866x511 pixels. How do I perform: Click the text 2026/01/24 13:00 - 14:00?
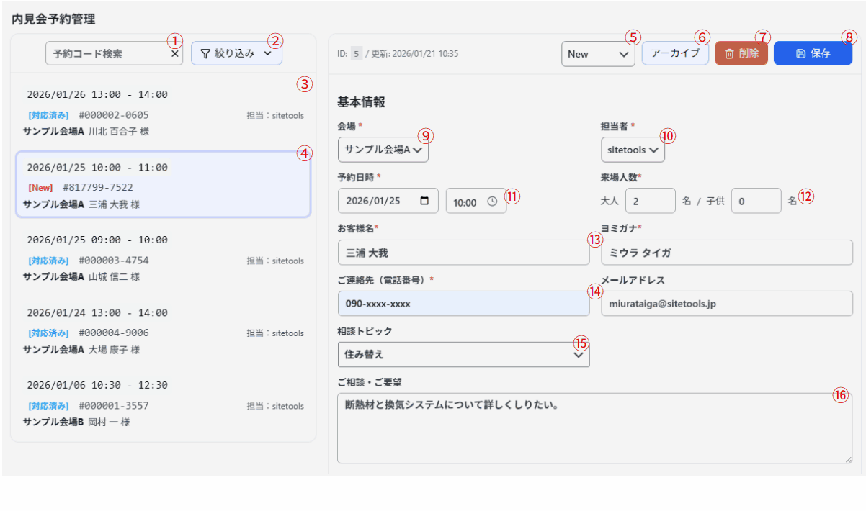pyautogui.click(x=97, y=312)
